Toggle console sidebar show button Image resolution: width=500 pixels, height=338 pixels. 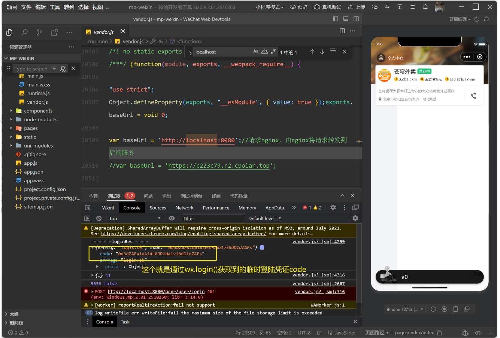tap(88, 218)
